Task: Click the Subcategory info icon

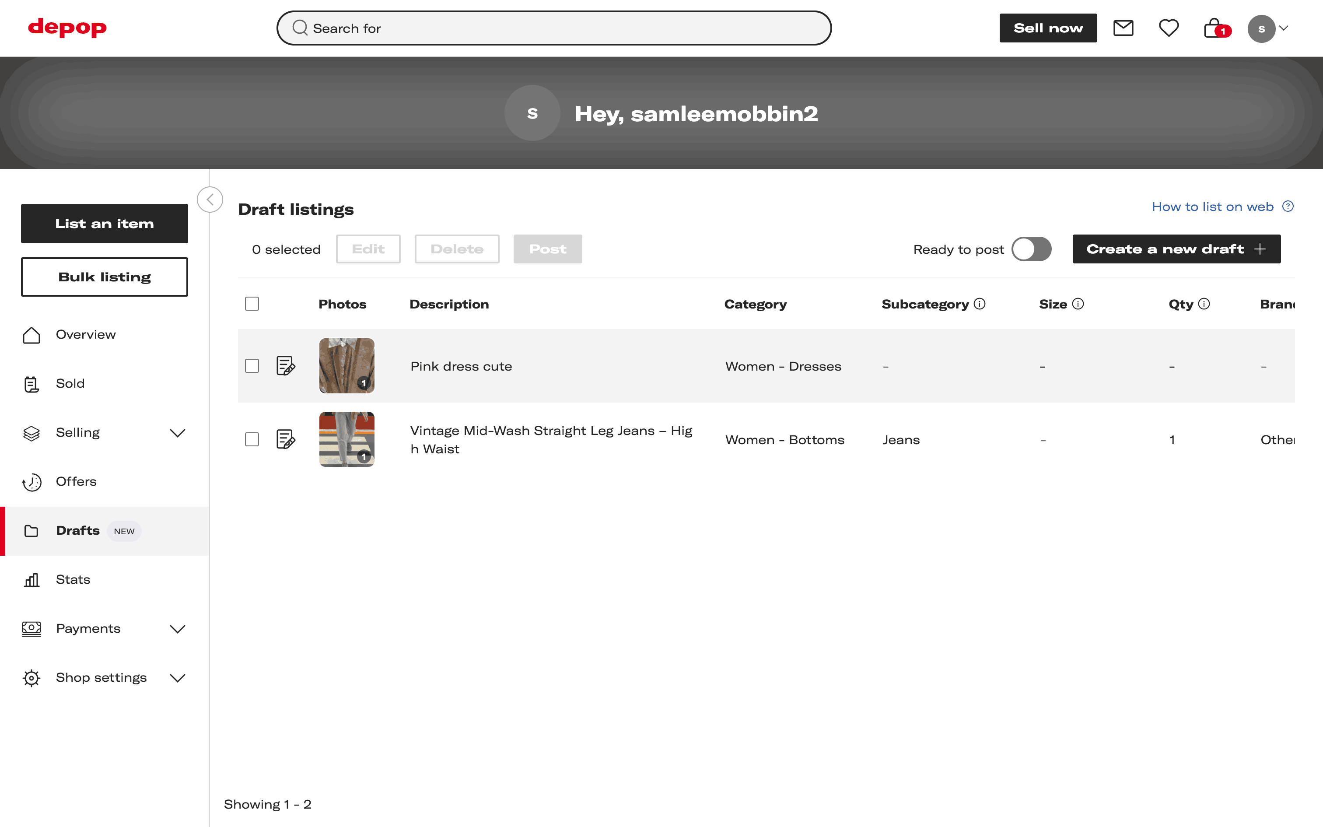Action: coord(979,304)
